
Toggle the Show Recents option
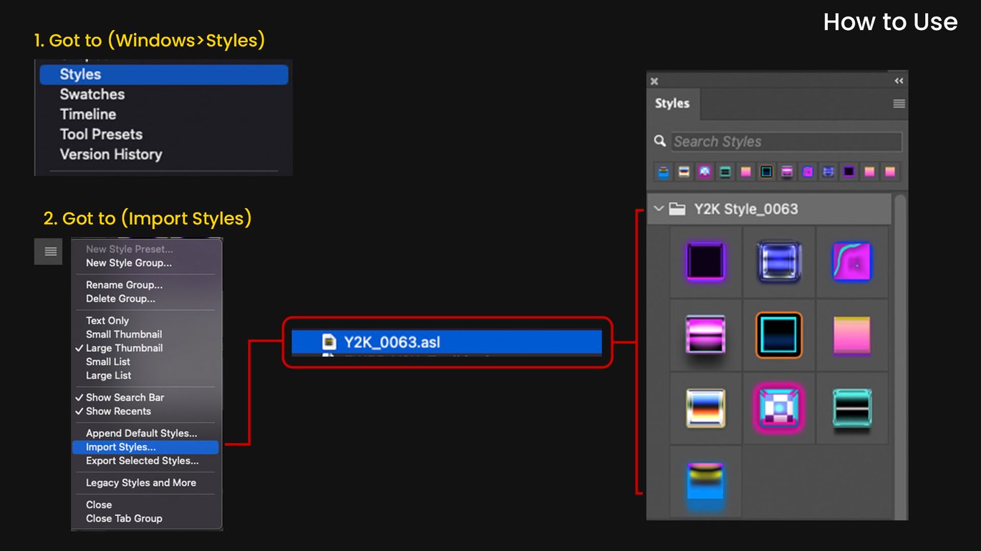118,411
